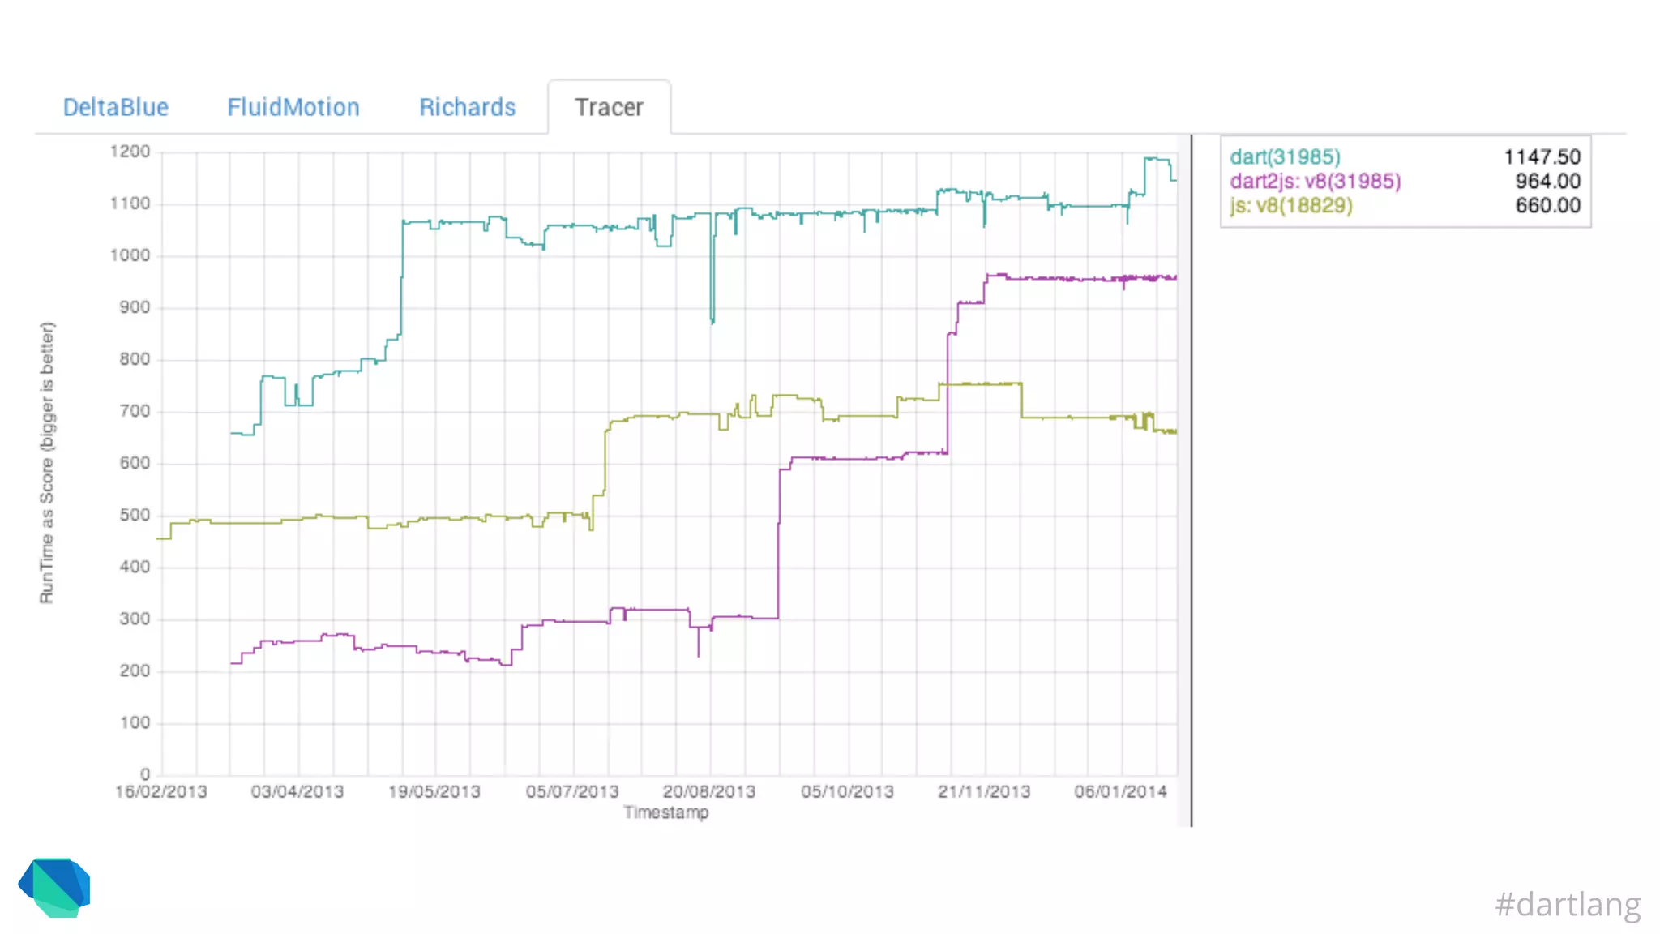Click the 1200 y-axis tick label
Screen dimensions: 1660x934
(130, 152)
